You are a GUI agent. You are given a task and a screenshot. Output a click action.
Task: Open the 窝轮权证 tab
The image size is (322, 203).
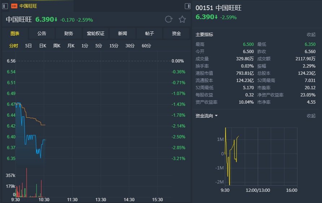point(96,34)
